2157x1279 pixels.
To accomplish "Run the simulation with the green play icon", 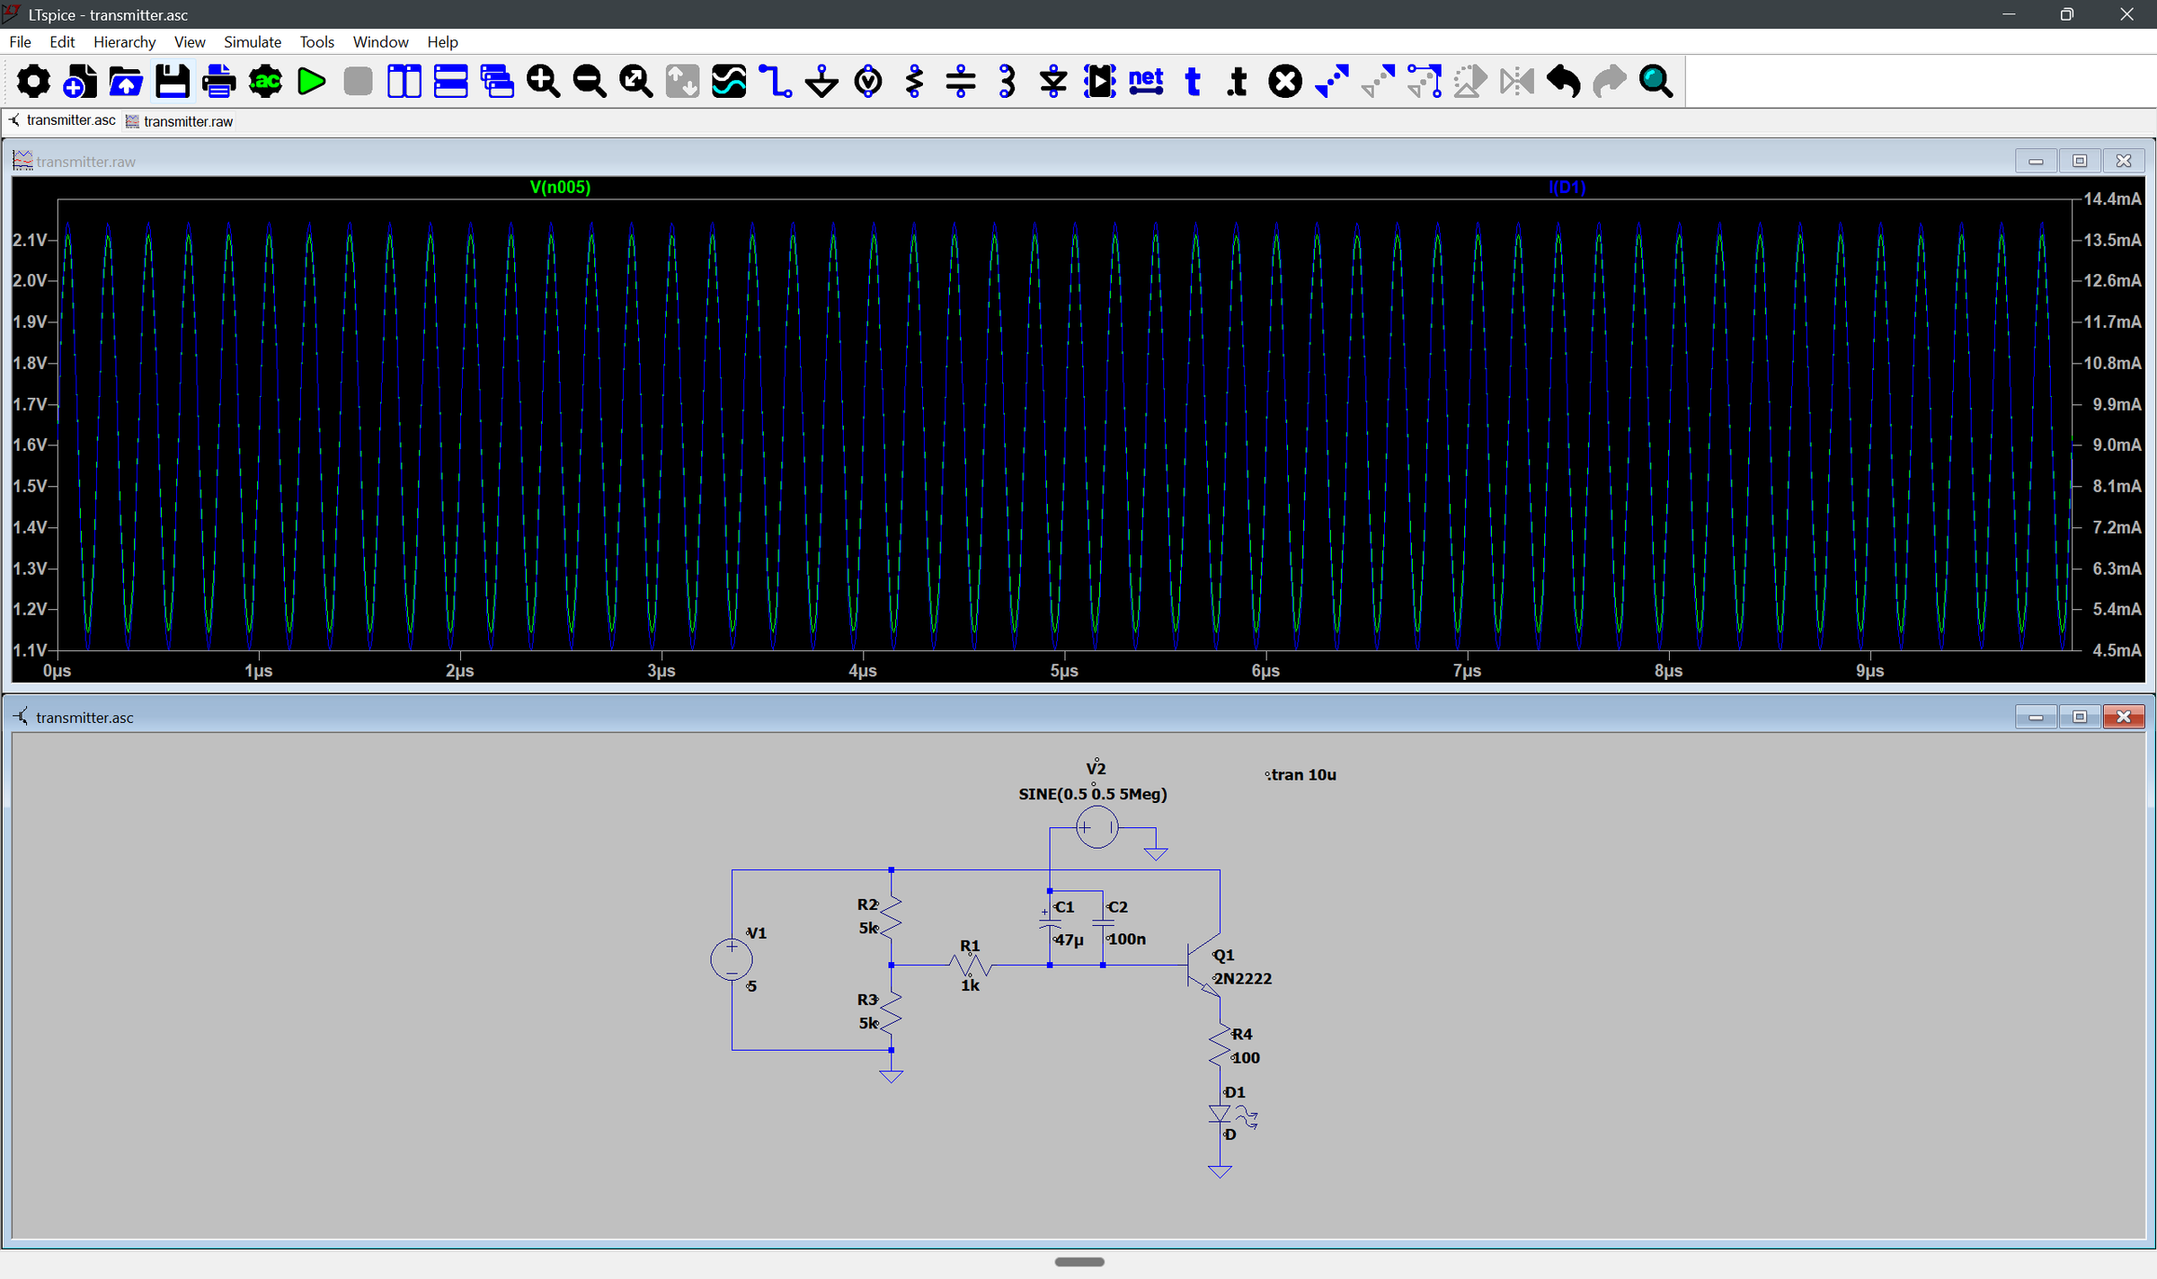I will point(312,82).
